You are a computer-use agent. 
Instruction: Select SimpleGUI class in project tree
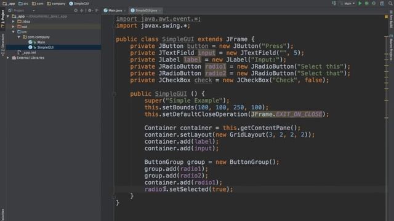pyautogui.click(x=41, y=47)
